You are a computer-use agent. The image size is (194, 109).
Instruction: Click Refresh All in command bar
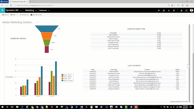tap(24, 15)
